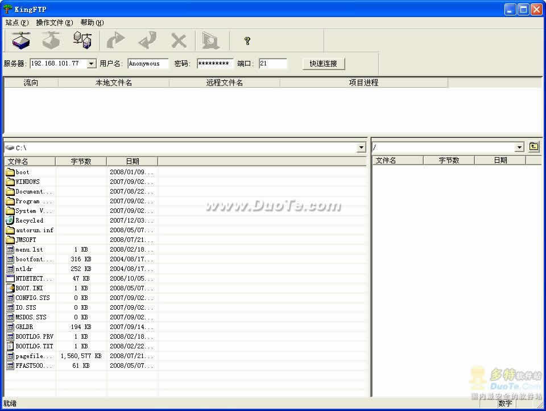Sort local files by 字节数 column header
The width and height of the screenshot is (546, 411).
[x=81, y=162]
